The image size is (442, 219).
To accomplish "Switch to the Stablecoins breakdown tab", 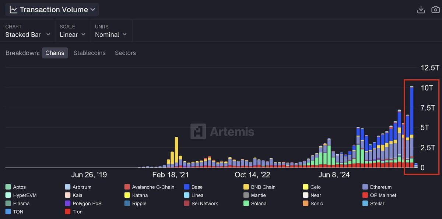I will (90, 53).
